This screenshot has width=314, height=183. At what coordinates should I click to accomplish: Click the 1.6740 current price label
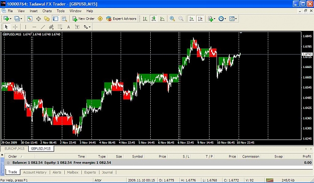307,54
